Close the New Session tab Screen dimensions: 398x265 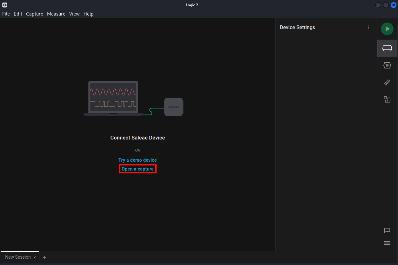(x=35, y=257)
